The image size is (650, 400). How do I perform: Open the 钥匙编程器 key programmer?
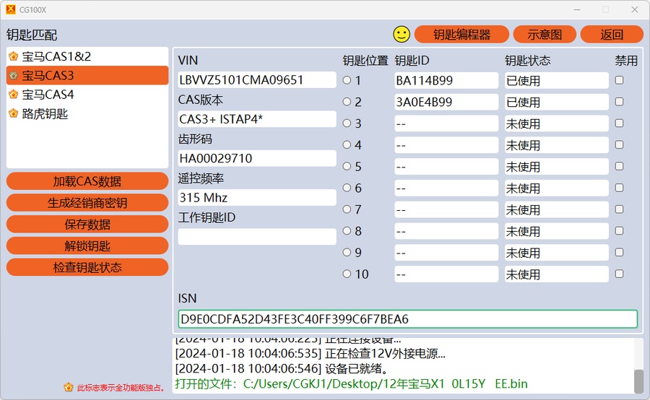(x=461, y=34)
